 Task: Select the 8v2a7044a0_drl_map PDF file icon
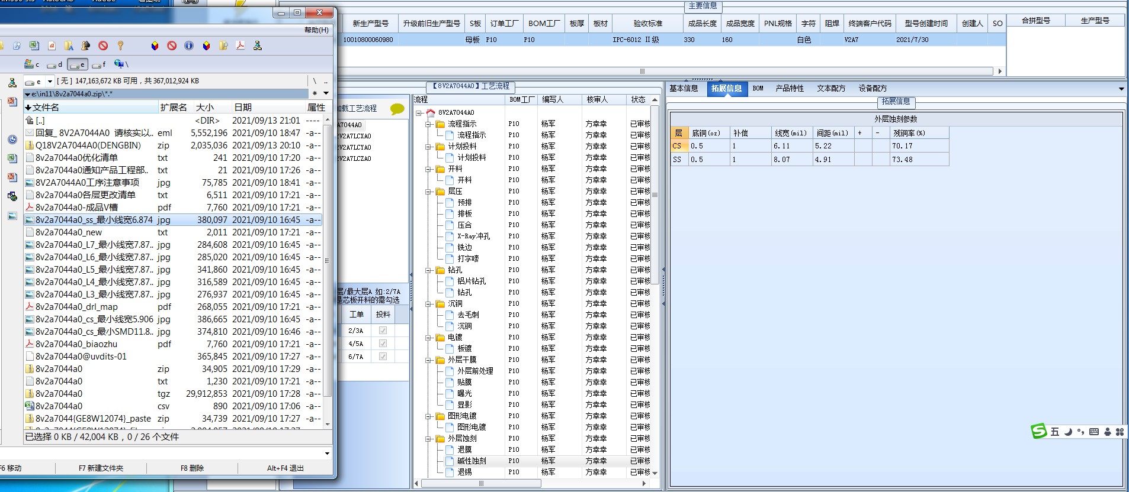coord(29,307)
